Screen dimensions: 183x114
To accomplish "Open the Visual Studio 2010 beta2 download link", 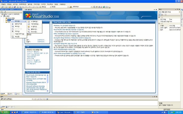I will coord(69,30).
